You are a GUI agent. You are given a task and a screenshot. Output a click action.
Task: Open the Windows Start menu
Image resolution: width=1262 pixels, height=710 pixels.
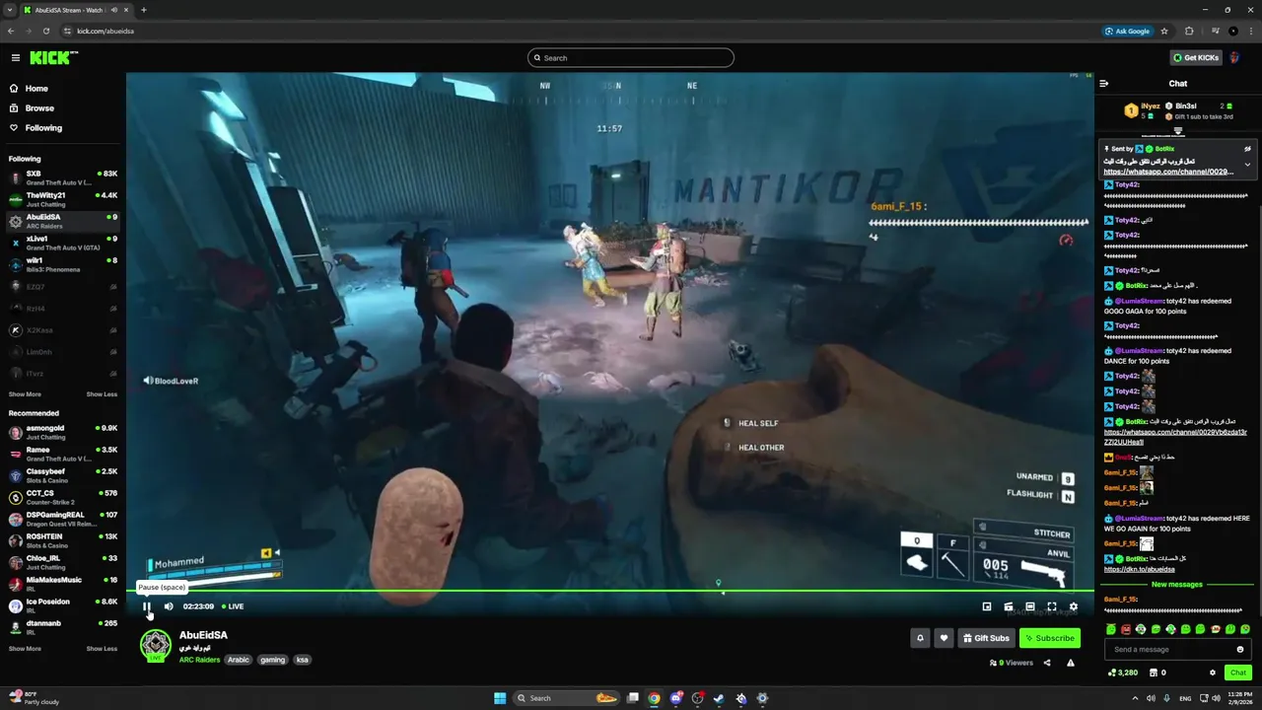tap(500, 698)
